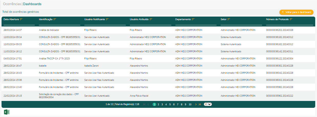This screenshot has width=317, height=117.
Task: Open page 10 in pagination
Action: click(190, 104)
